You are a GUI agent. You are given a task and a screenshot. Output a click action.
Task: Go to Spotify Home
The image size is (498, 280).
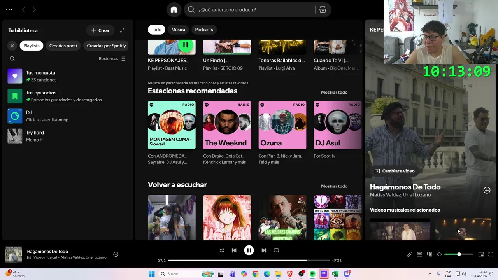click(174, 10)
